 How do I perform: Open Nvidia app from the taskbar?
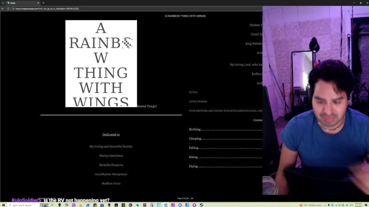pos(123,205)
